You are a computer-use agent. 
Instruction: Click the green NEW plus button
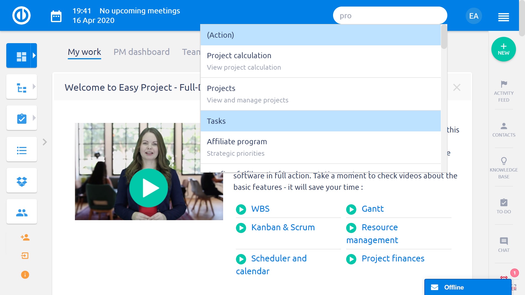click(x=503, y=49)
